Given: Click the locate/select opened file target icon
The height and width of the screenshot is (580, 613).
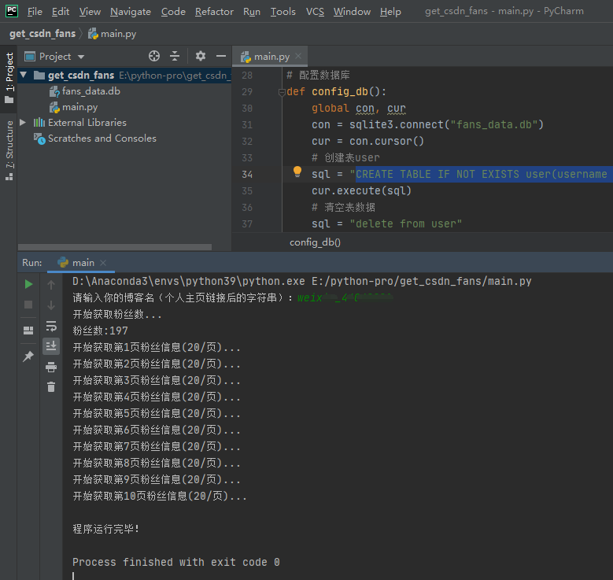Looking at the screenshot, I should click(154, 57).
